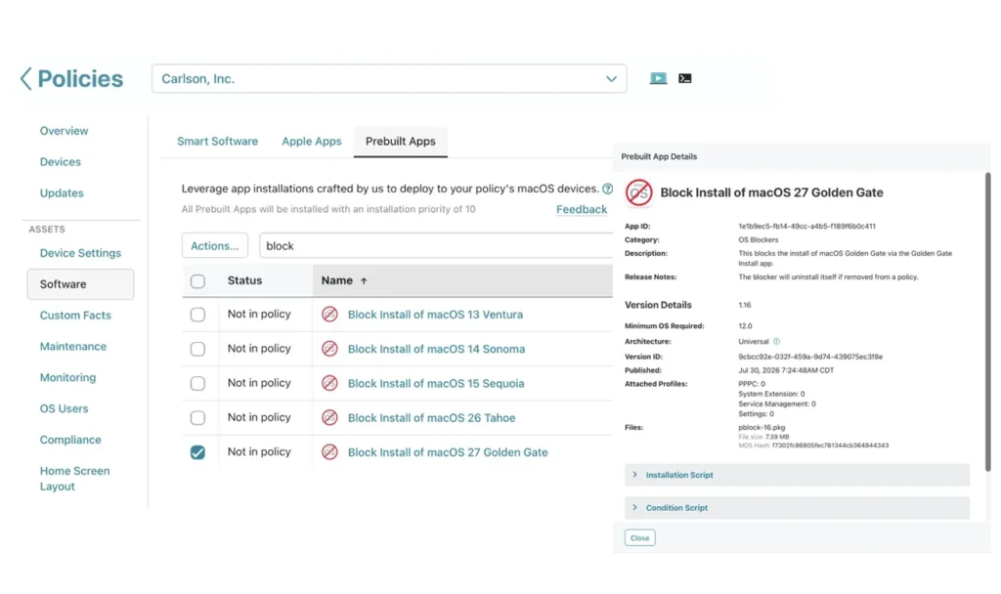Open Block Install of macOS 27 Golden Gate link
Screen dimensions: 1001x594
pos(448,452)
